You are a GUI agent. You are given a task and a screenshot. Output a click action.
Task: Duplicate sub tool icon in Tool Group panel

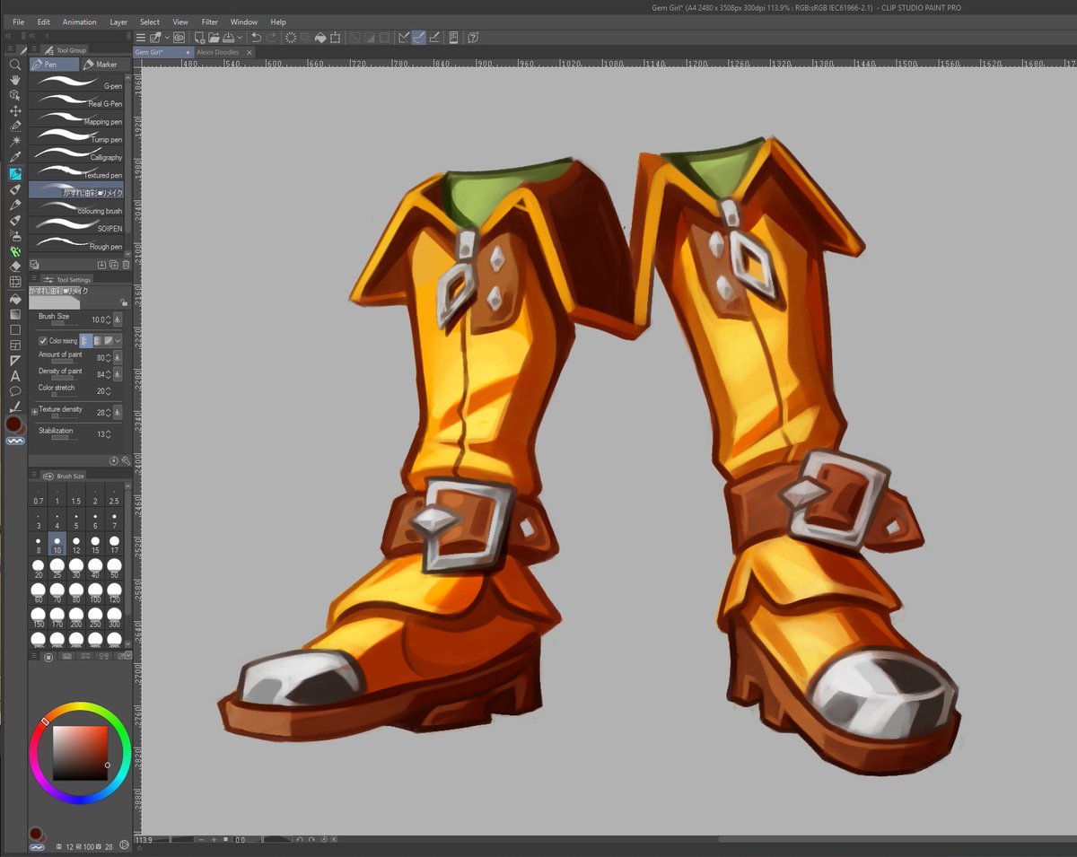[114, 265]
